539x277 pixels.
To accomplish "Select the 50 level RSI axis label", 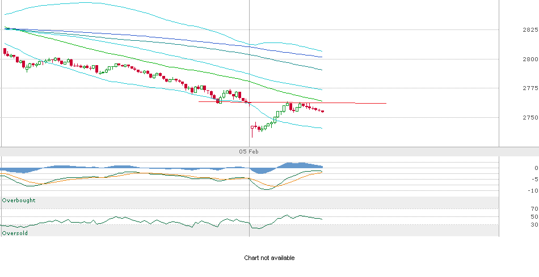I will click(x=534, y=217).
